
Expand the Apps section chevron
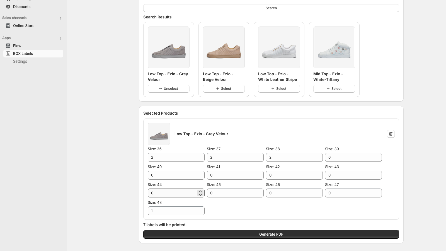coord(60,38)
